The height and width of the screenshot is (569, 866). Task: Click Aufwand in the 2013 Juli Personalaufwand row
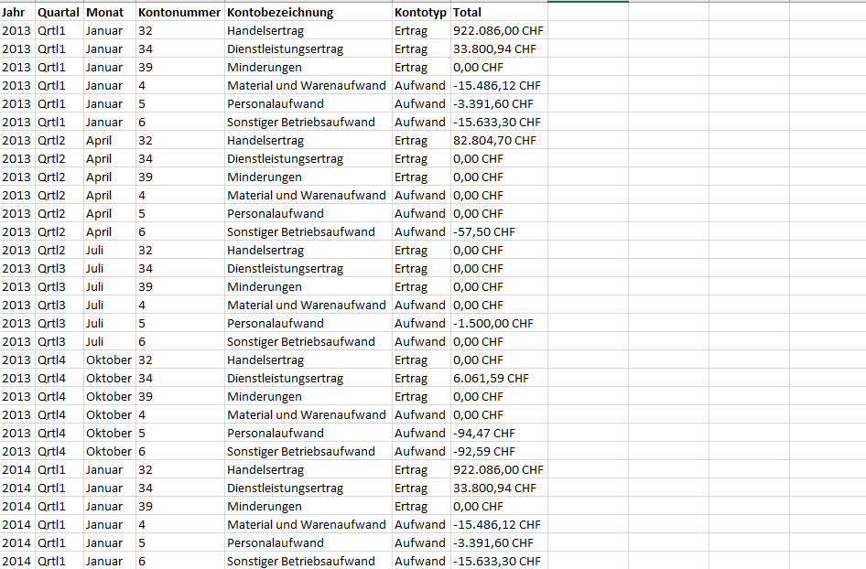(420, 323)
